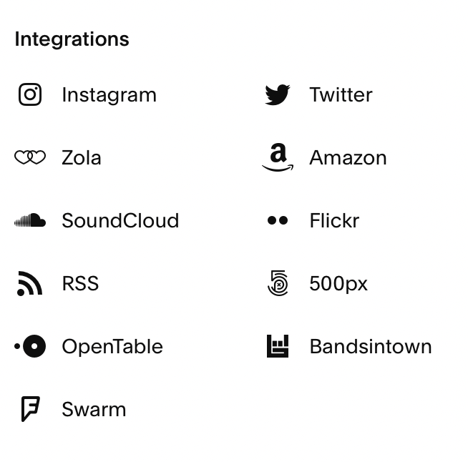
Task: Click the OpenTable logo icon
Action: coord(30,346)
